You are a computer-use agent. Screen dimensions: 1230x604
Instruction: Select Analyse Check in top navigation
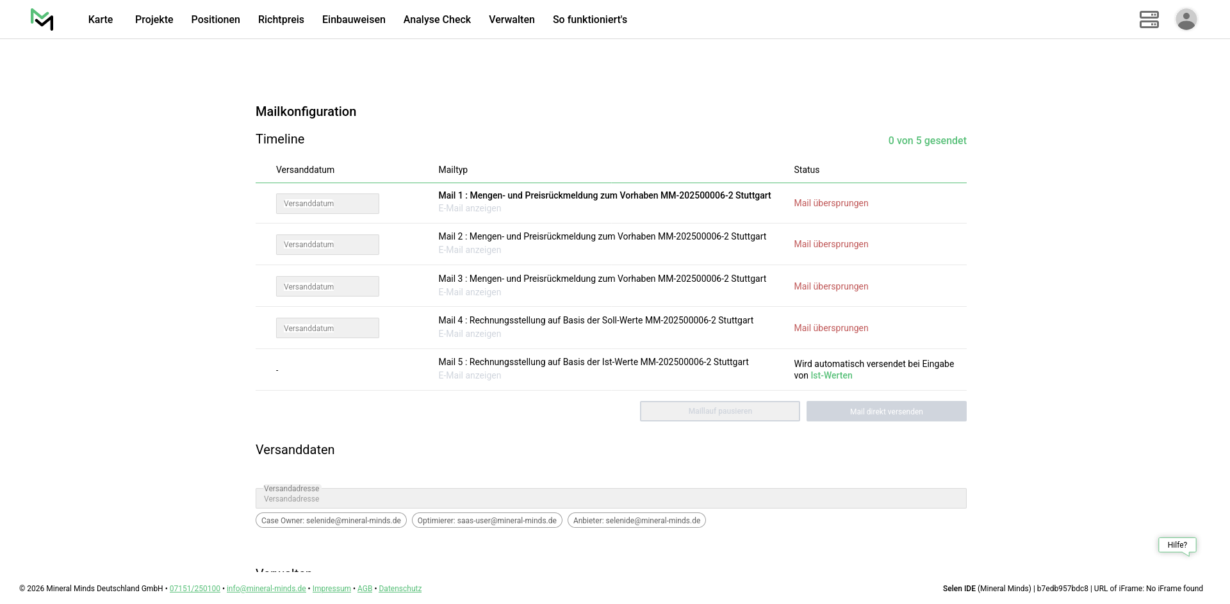(437, 20)
